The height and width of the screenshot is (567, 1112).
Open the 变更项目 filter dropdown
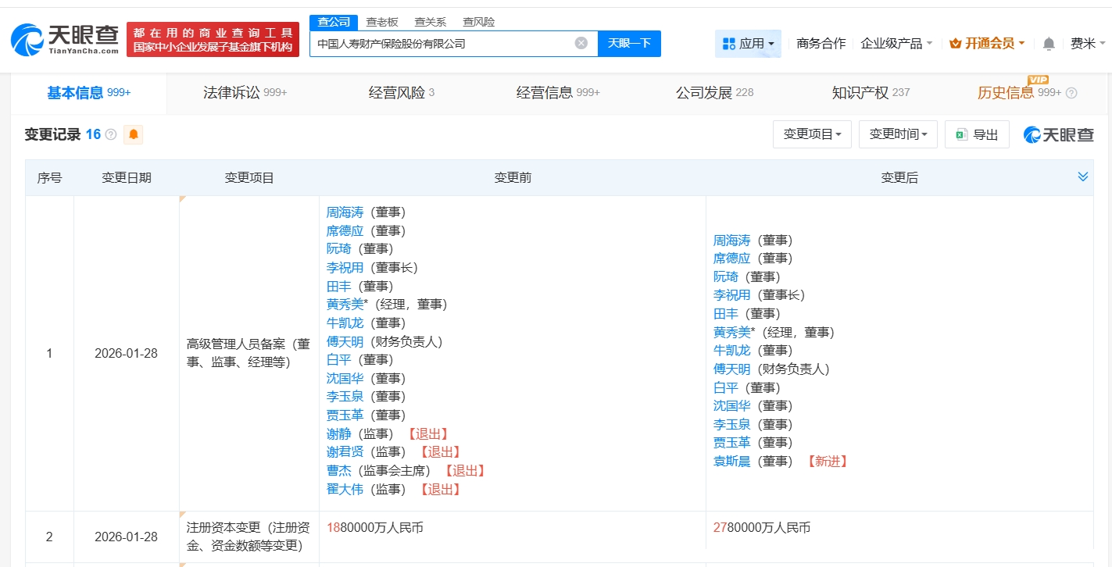pyautogui.click(x=812, y=134)
